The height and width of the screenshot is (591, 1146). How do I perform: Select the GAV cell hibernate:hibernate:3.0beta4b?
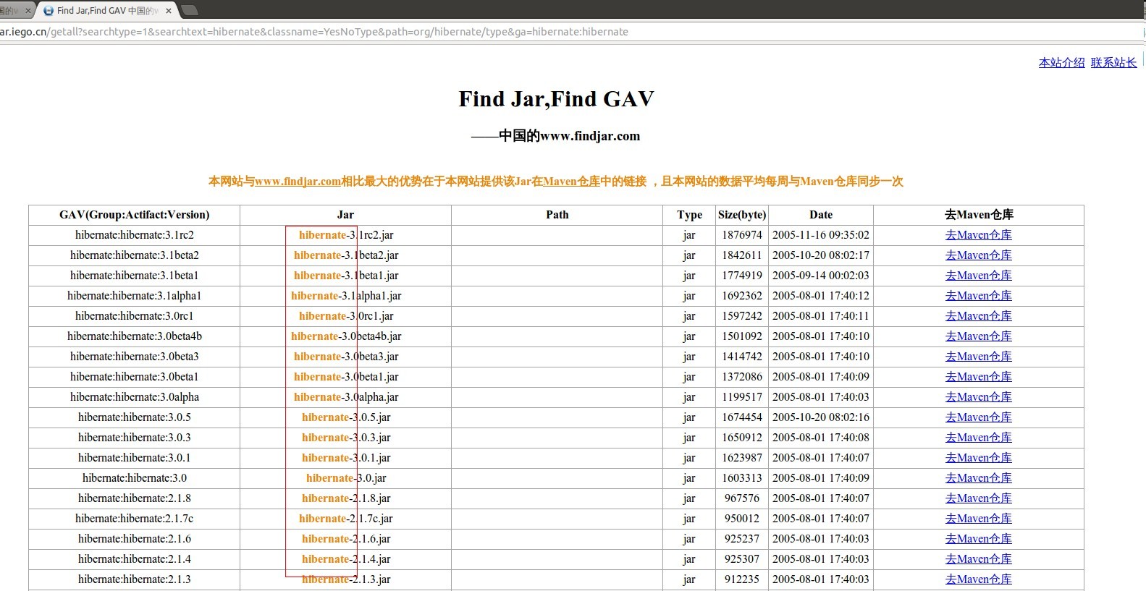[135, 336]
